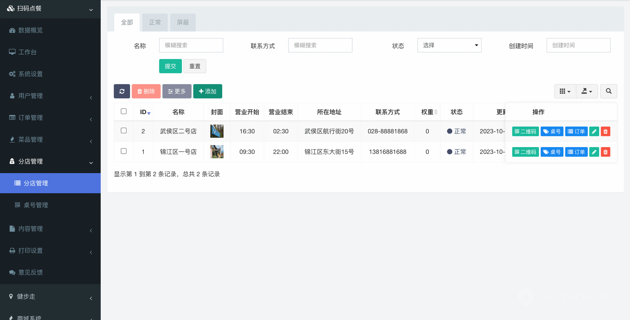630x320 pixels.
Task: Open 二维码 QR code for 武侯区二号店
Action: (525, 132)
